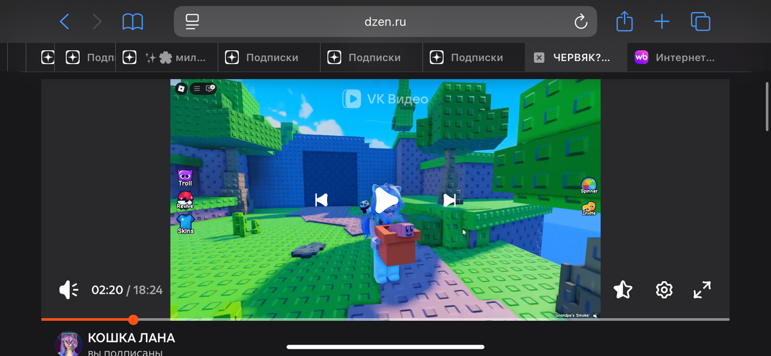Add a new tab with the plus icon
Image resolution: width=771 pixels, height=356 pixels.
point(662,22)
